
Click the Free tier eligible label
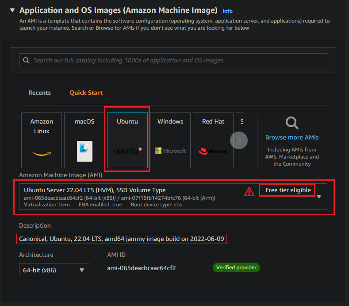click(x=288, y=190)
